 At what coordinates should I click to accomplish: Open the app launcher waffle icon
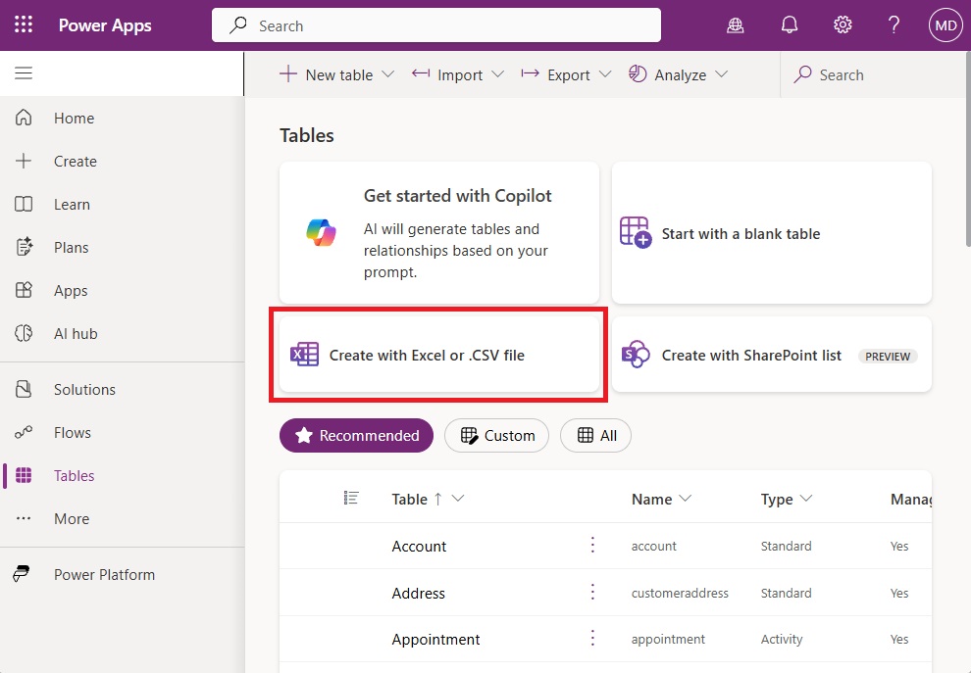(x=24, y=25)
